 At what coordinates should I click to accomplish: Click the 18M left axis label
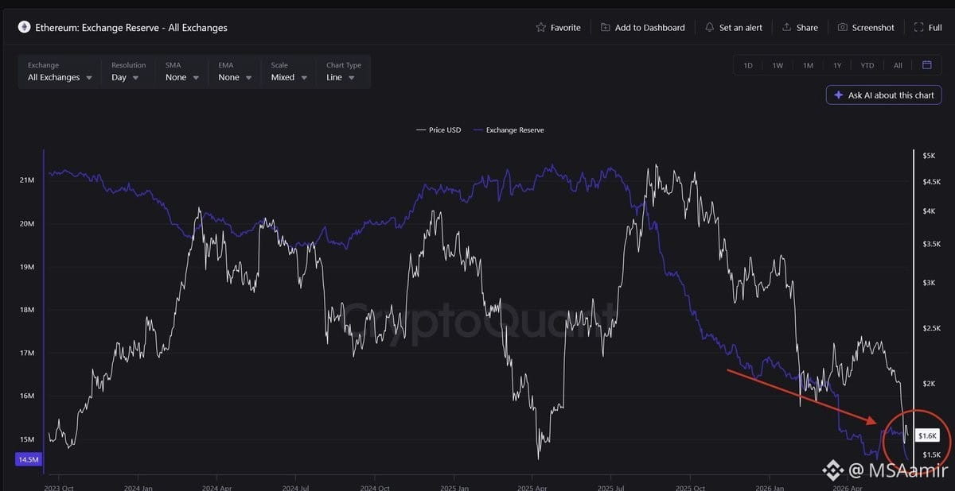pos(26,310)
